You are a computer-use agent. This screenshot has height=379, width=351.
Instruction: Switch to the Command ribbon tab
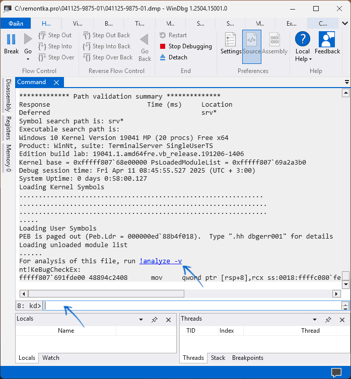pos(323,24)
